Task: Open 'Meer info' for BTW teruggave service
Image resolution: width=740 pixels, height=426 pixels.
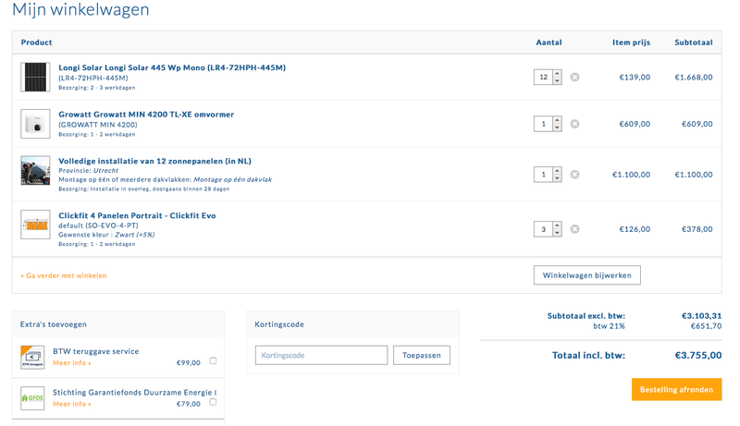Action: [x=71, y=363]
